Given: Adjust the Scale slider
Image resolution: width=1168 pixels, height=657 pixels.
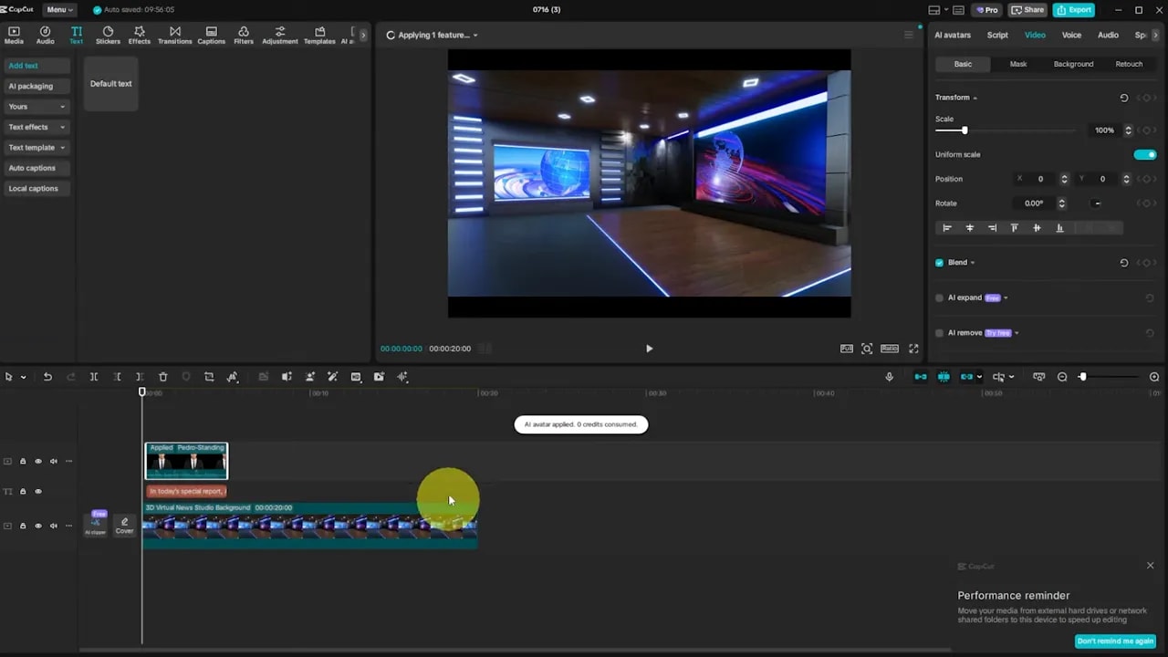Looking at the screenshot, I should (x=965, y=130).
